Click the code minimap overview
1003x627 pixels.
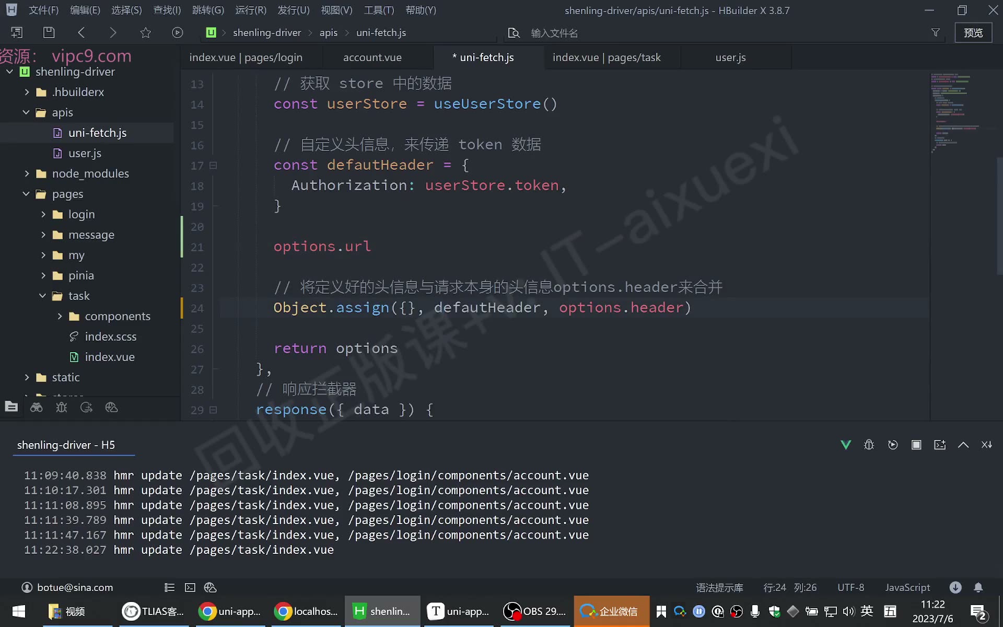955,113
